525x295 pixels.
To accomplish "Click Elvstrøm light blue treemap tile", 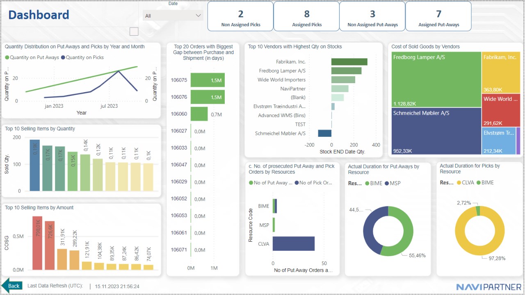I will [x=499, y=141].
